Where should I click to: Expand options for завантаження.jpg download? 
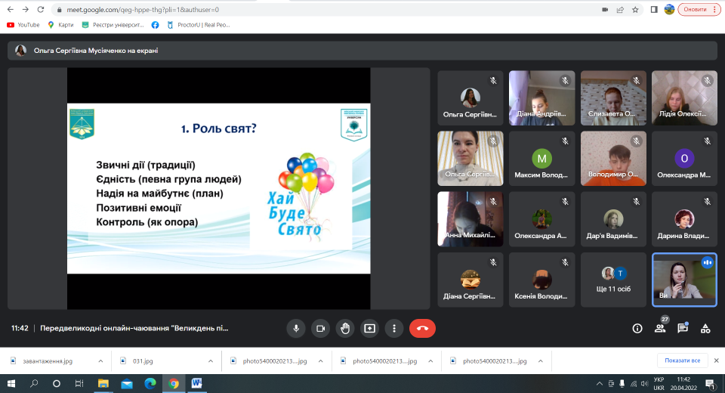click(x=100, y=361)
